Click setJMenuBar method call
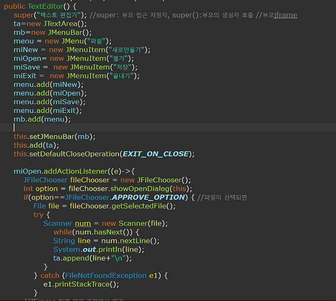336x301 pixels. (52, 137)
